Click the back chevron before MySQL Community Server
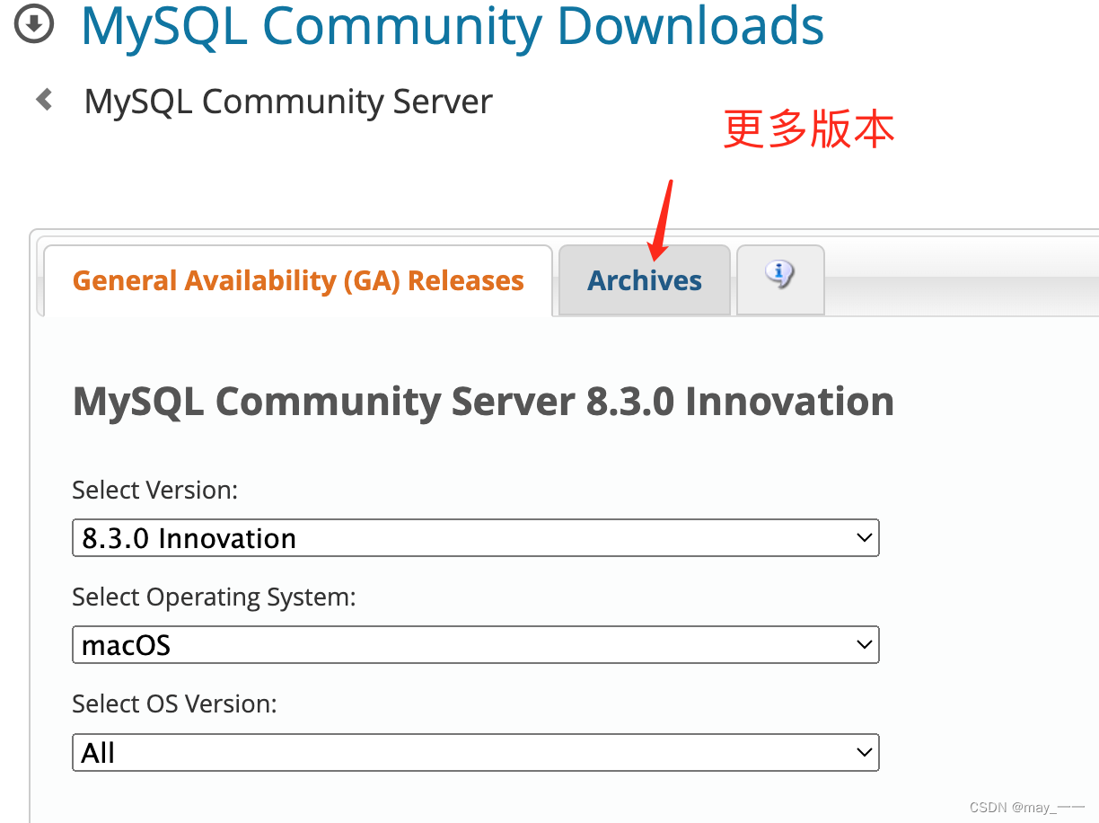Viewport: 1099px width, 823px height. [x=44, y=100]
